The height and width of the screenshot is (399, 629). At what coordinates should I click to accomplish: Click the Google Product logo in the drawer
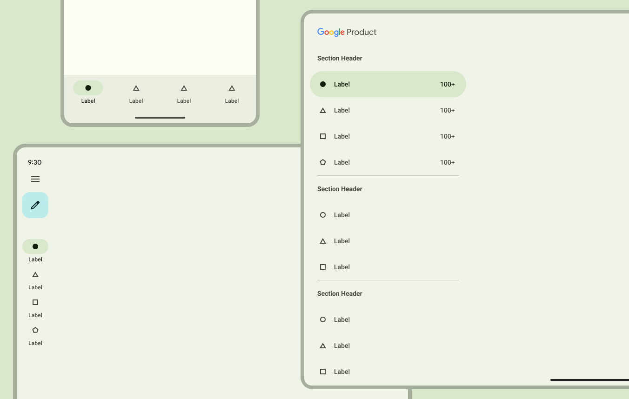347,32
